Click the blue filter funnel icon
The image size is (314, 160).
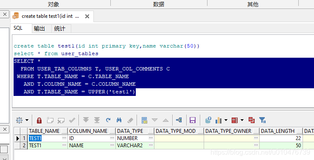[x=262, y=120]
